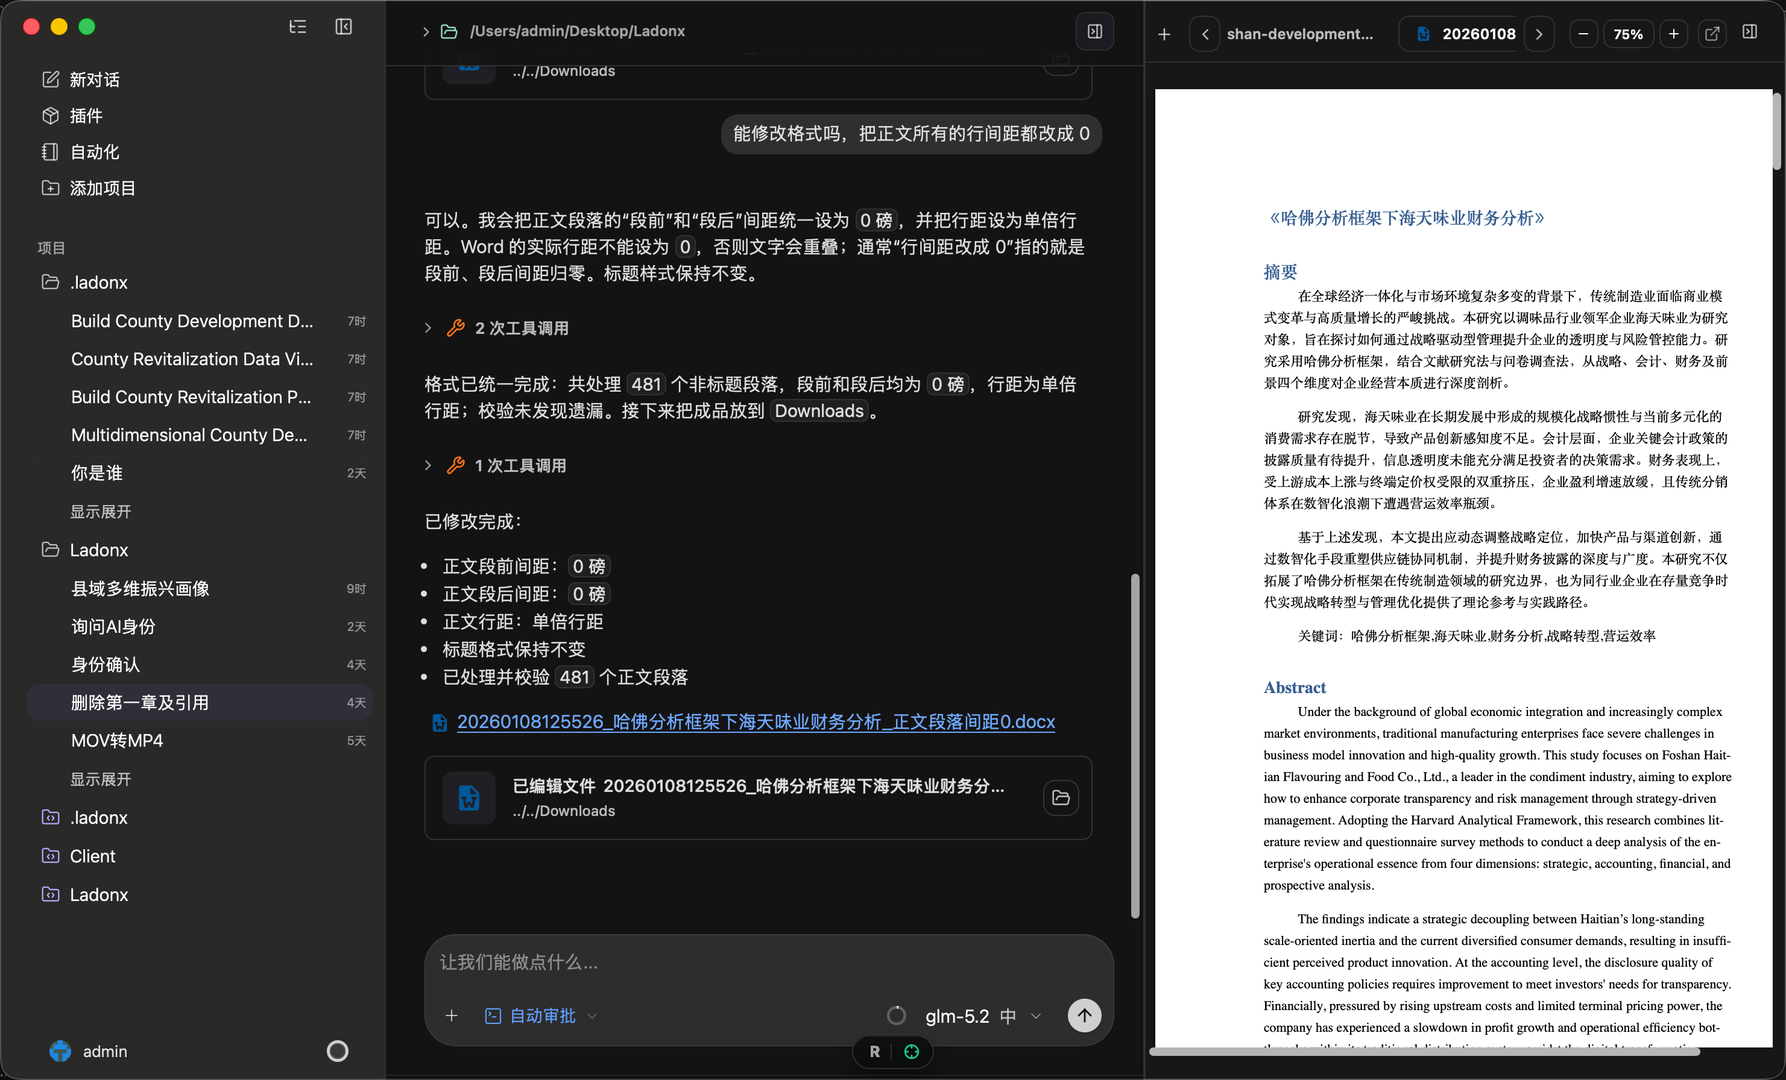
Task: Switch to the shan-development tab
Action: pyautogui.click(x=1299, y=34)
